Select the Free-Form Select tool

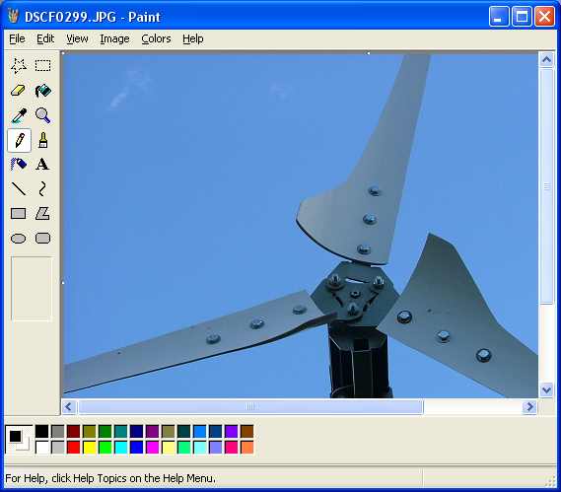pos(19,66)
